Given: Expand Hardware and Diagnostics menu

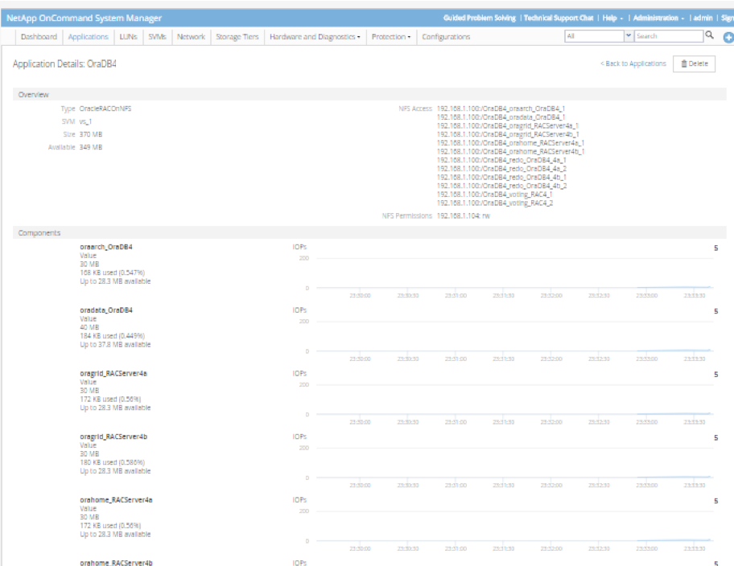Looking at the screenshot, I should click(315, 36).
